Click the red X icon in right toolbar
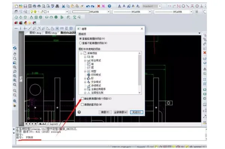The width and height of the screenshot is (225, 149). 205,53
